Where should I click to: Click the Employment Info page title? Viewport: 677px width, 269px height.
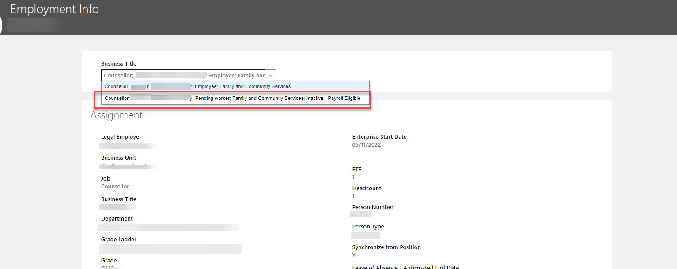(x=55, y=9)
